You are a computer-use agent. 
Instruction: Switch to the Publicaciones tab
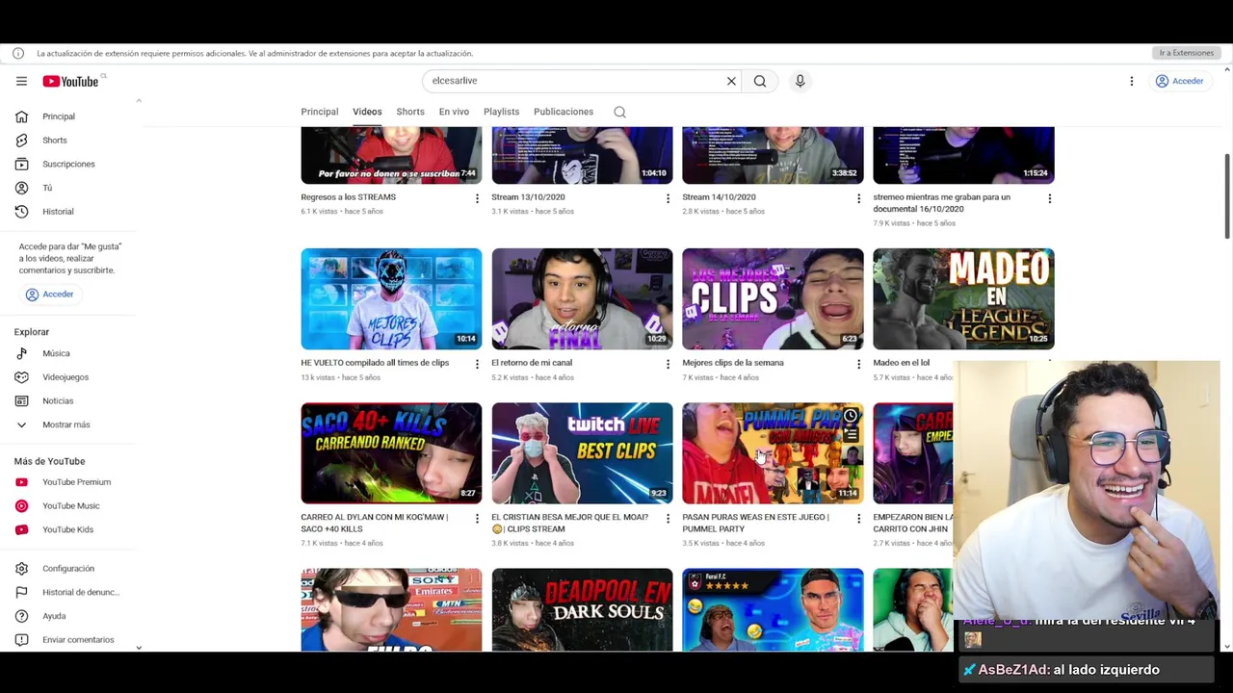pyautogui.click(x=564, y=112)
